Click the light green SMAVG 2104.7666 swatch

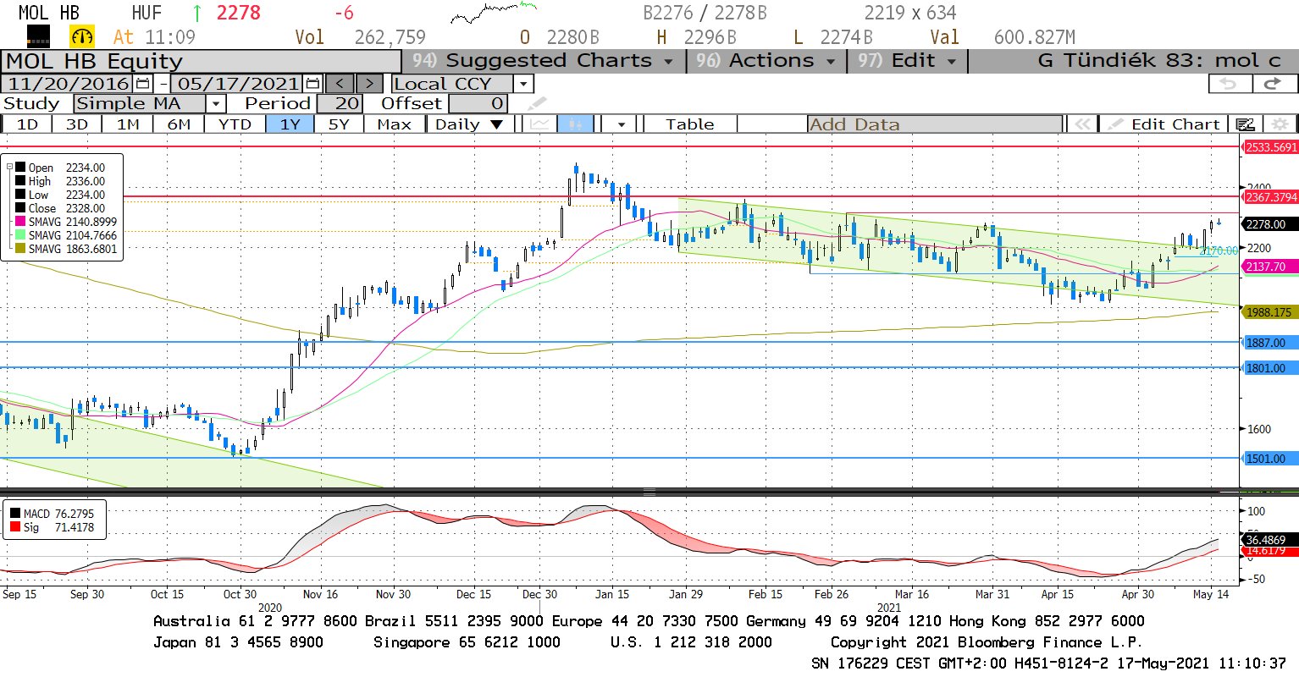(20, 235)
